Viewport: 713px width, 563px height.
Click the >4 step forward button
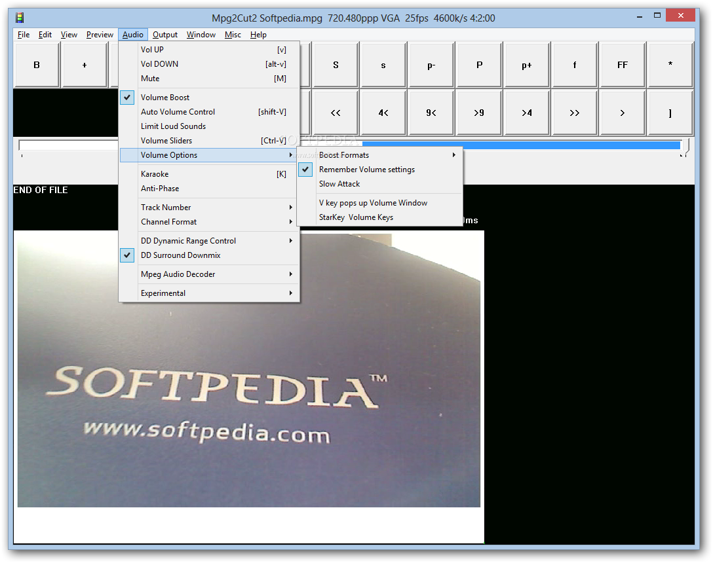point(527,113)
